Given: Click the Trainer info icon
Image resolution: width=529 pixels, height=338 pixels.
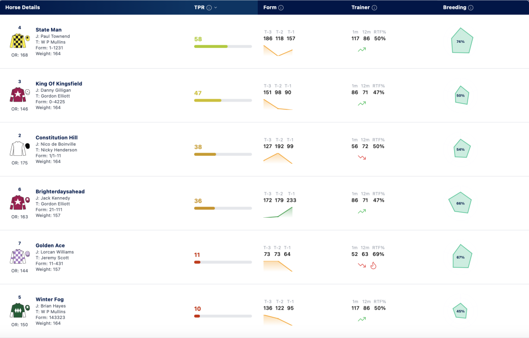Looking at the screenshot, I should coord(374,7).
